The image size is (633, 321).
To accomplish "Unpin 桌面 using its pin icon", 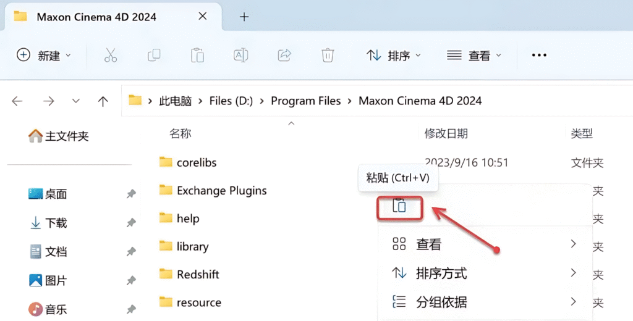I will coord(131,194).
